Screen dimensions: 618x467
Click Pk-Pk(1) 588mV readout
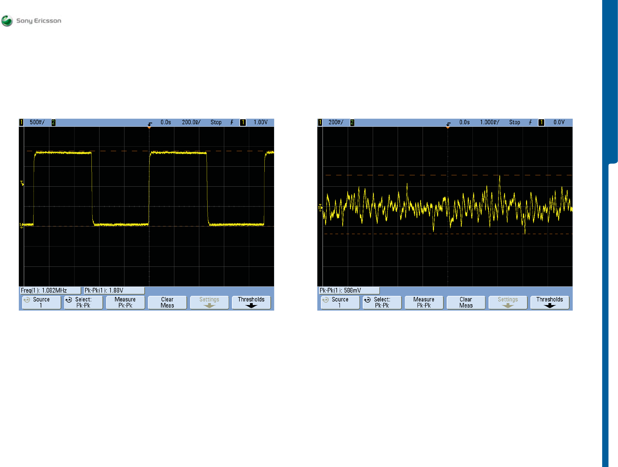coord(348,290)
